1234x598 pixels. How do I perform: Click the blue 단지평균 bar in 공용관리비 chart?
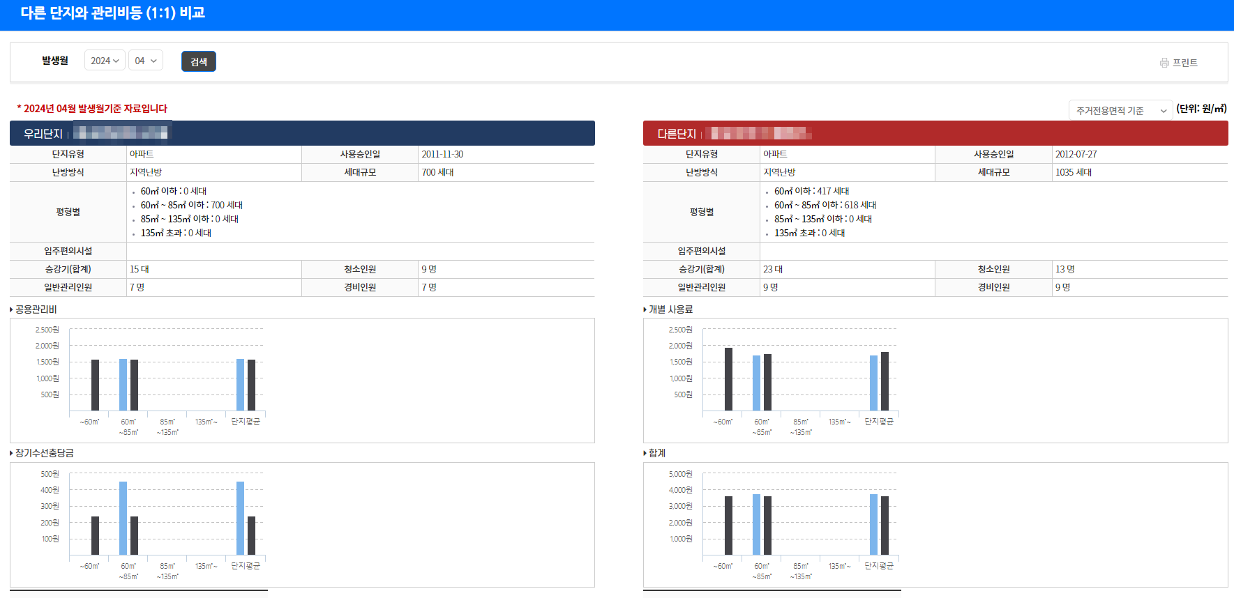240,385
